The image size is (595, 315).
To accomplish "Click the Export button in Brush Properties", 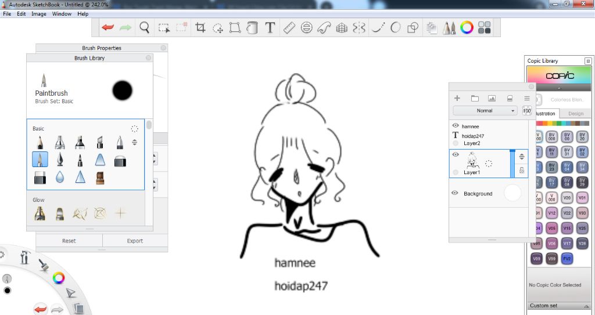I will [x=135, y=241].
